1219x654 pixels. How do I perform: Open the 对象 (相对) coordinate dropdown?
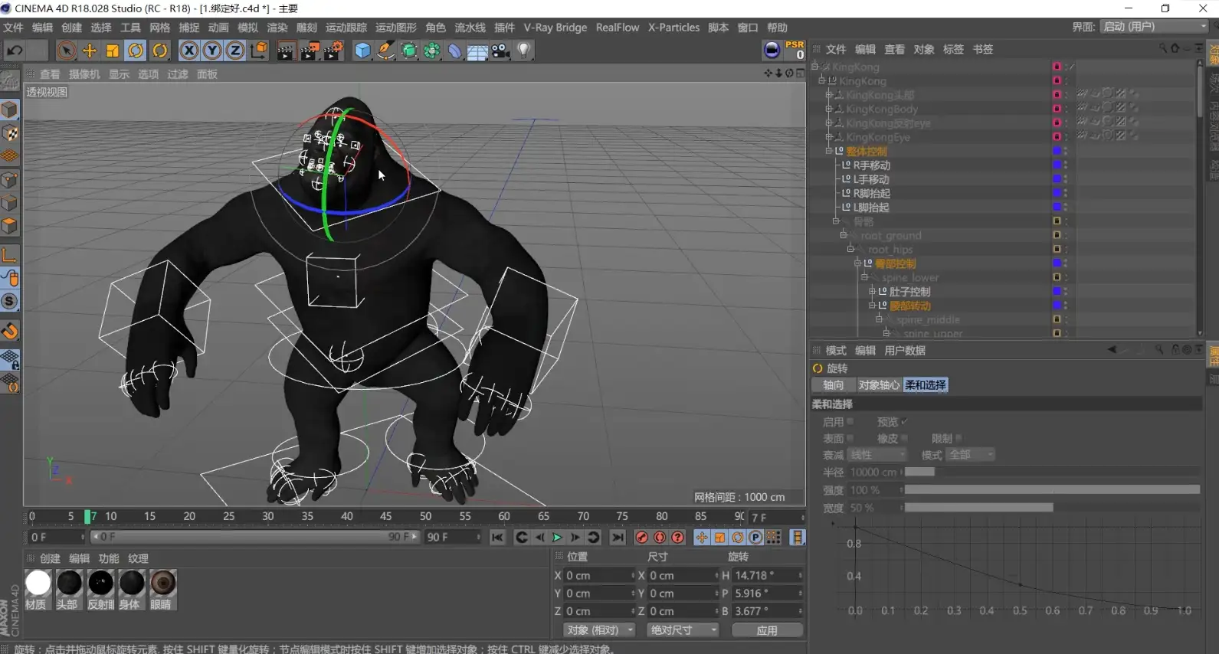tap(599, 630)
